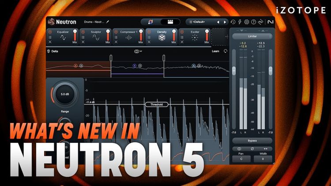331x186 pixels.
Task: Click the Threshold handle
Action: 156,104
